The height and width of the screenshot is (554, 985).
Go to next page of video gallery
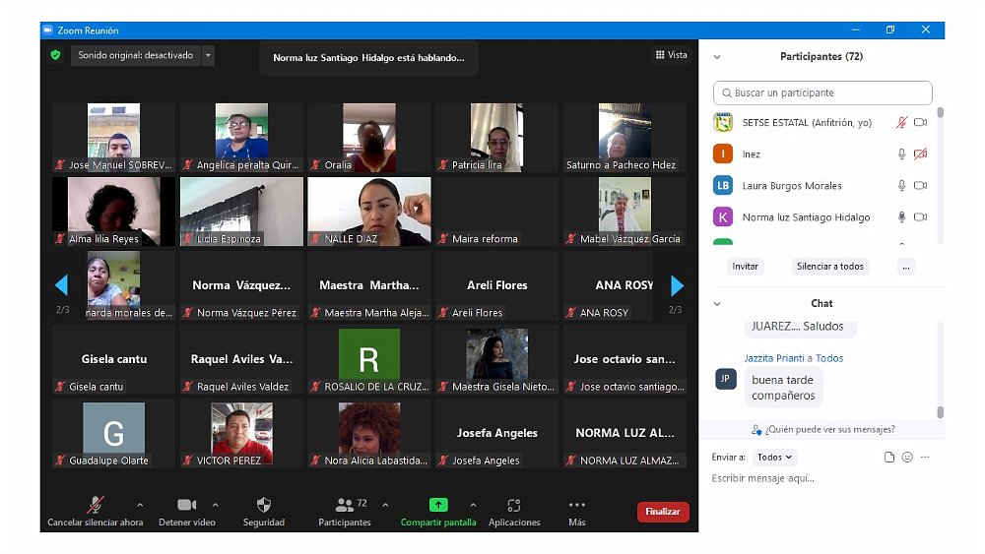pyautogui.click(x=677, y=285)
